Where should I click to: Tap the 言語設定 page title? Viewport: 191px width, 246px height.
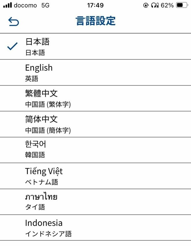pyautogui.click(x=95, y=21)
